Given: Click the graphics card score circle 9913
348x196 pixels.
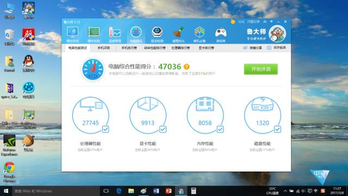Looking at the screenshot, I should tap(148, 115).
